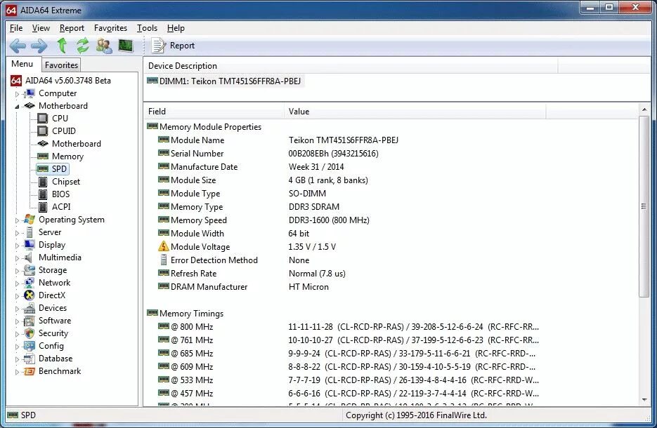657x428 pixels.
Task: Switch to the Favorites sidebar tab
Action: 61,65
